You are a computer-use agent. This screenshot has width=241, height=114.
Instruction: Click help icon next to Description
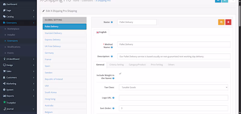pos(112,56)
